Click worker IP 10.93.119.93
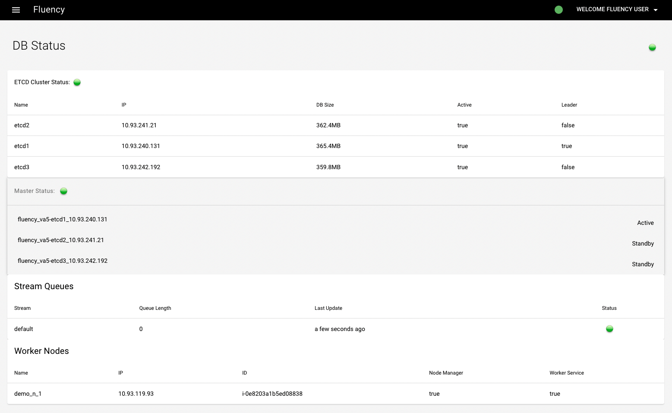This screenshot has height=413, width=672. pyautogui.click(x=136, y=394)
